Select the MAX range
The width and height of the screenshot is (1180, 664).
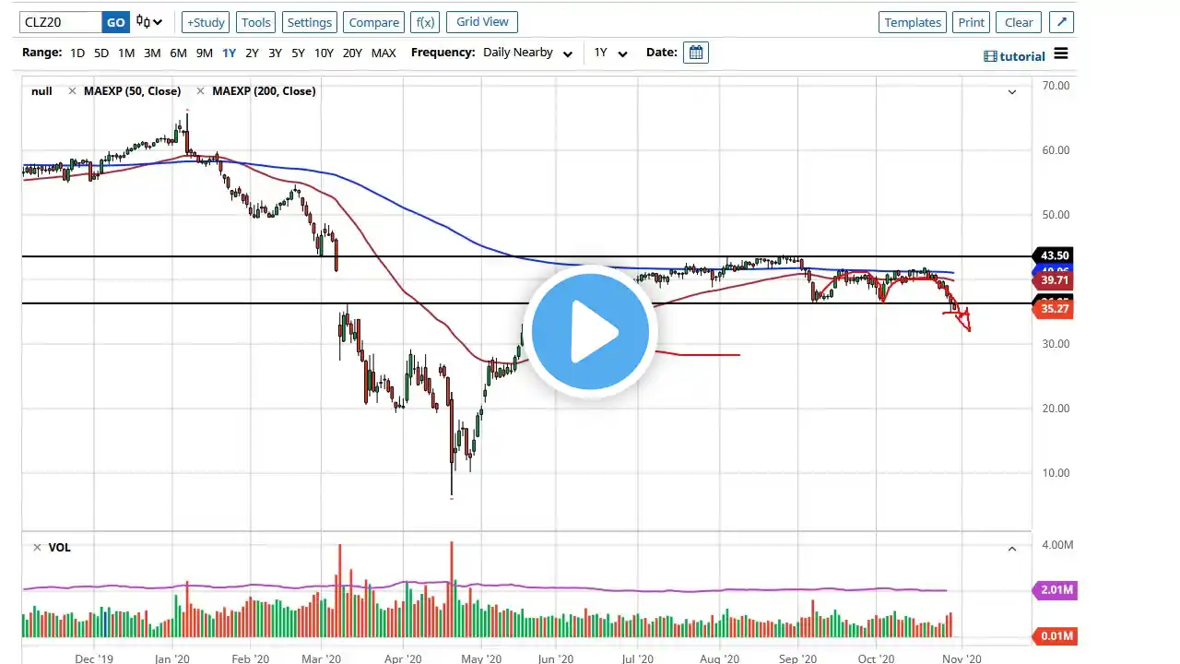[383, 53]
